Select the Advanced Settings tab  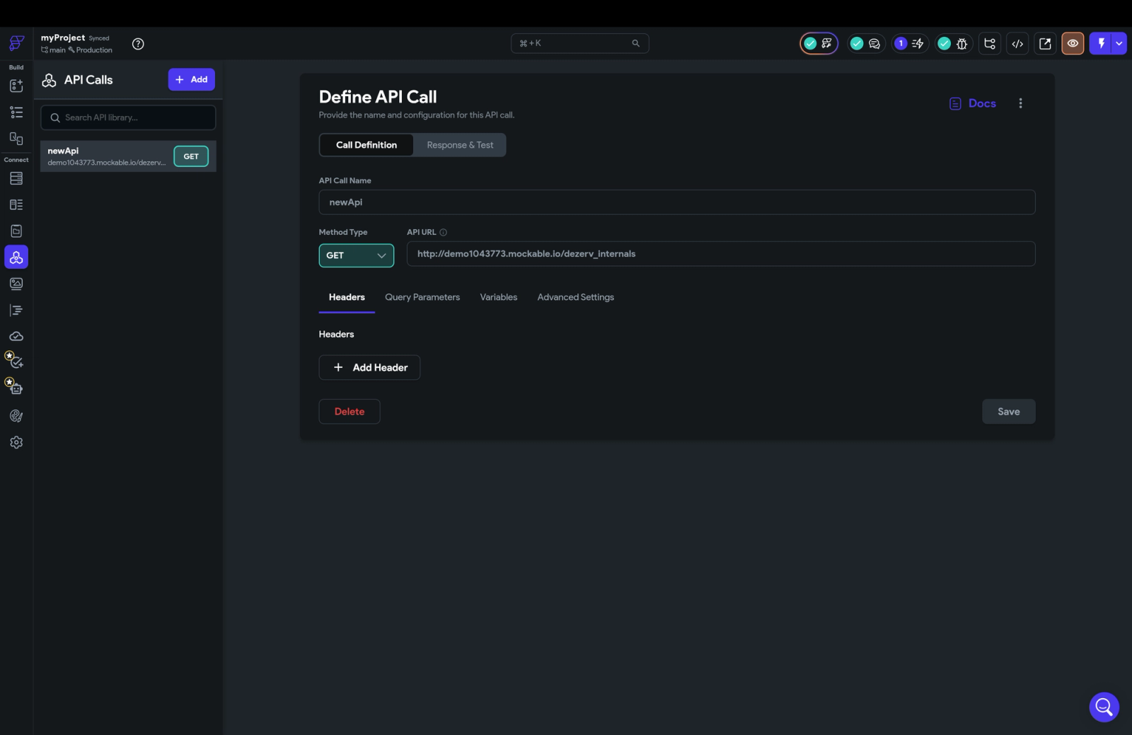point(575,297)
